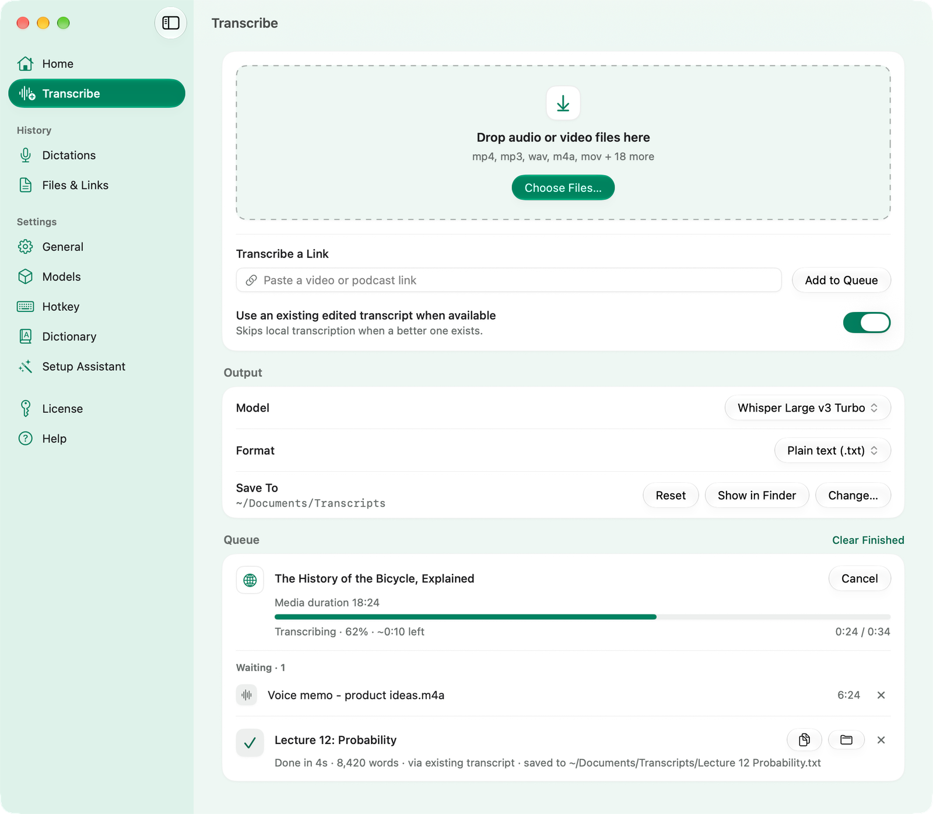The image size is (933, 814).
Task: Reset the Save To location
Action: tap(671, 495)
